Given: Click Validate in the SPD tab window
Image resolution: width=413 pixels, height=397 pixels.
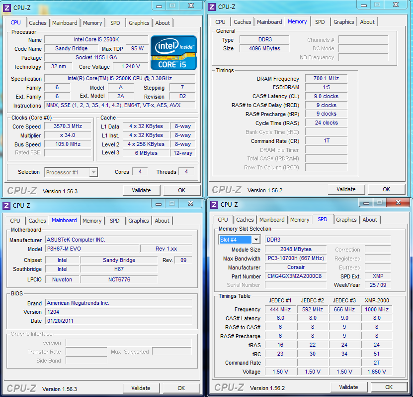Looking at the screenshot, I should point(348,387).
